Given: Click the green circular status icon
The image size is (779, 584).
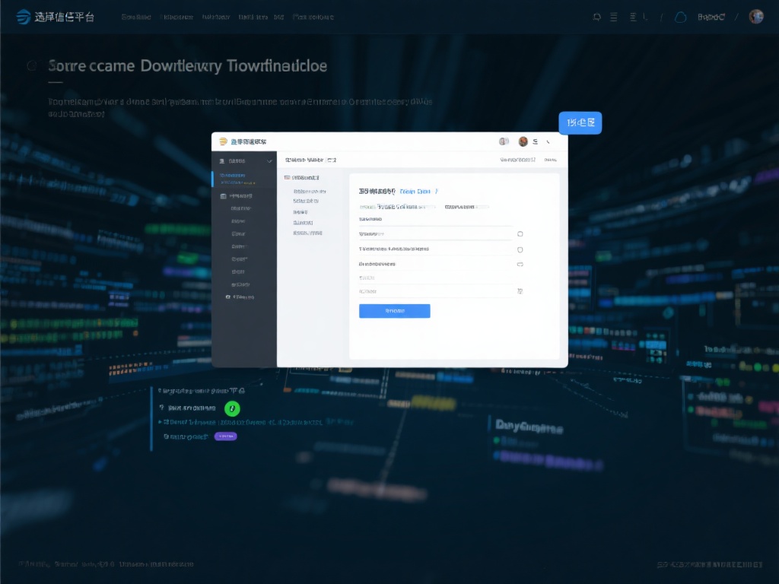Looking at the screenshot, I should (x=233, y=408).
